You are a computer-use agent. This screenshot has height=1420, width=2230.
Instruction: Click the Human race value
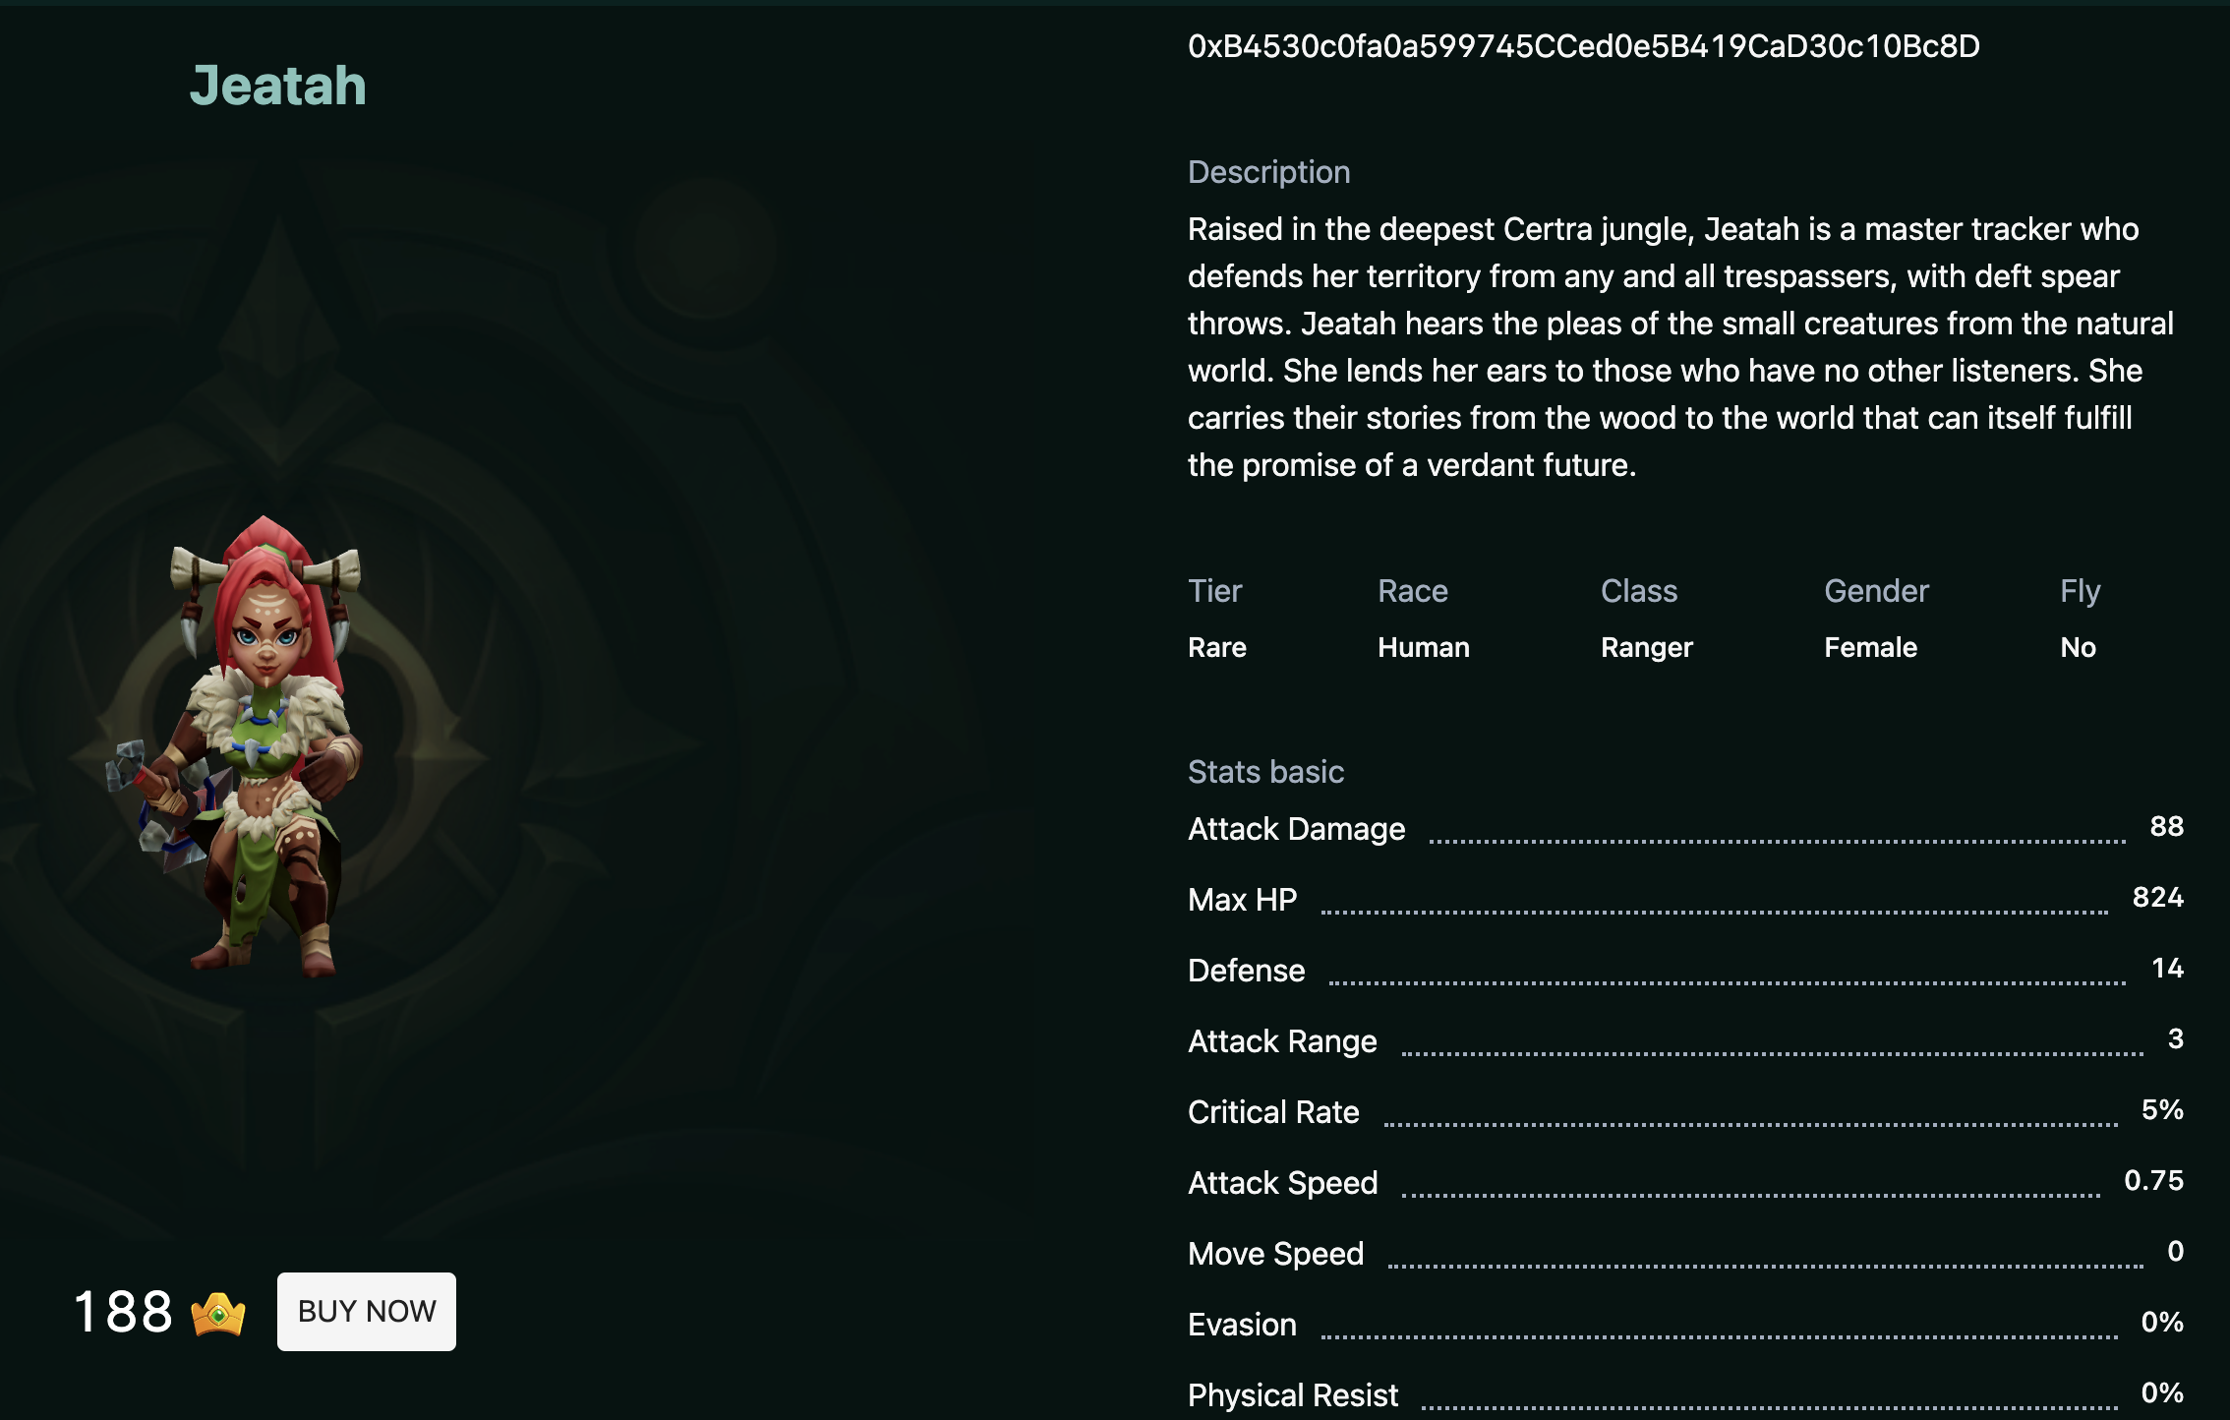pos(1423,647)
